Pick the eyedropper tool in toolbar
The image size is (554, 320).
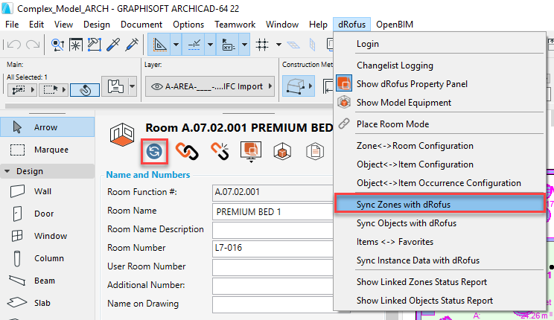coord(114,45)
